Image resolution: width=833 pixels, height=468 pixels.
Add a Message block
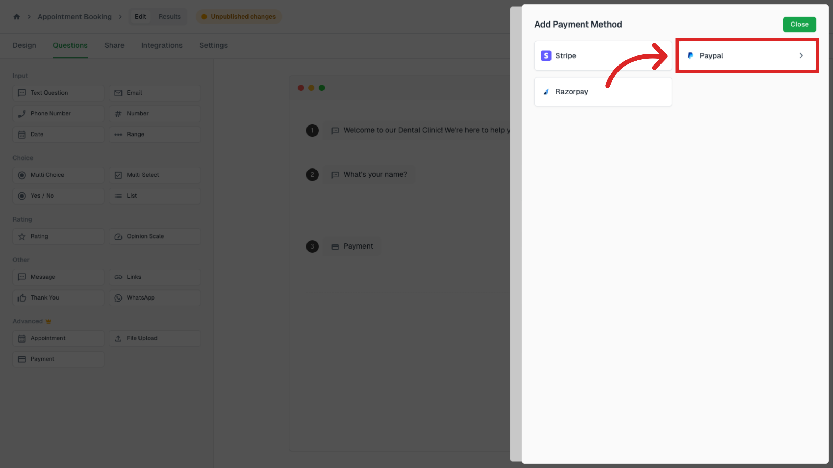point(58,277)
